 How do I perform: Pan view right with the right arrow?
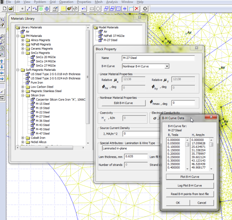(x=2, y=79)
